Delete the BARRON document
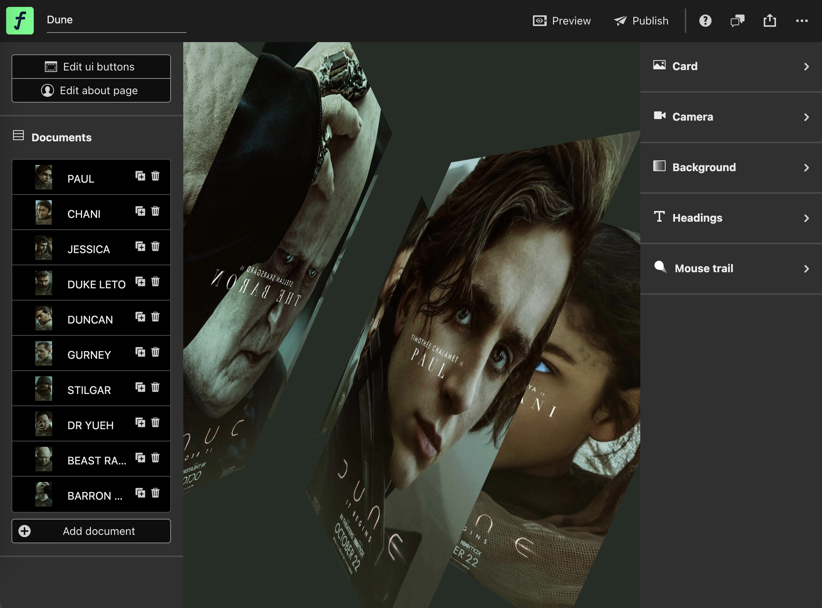 point(155,493)
